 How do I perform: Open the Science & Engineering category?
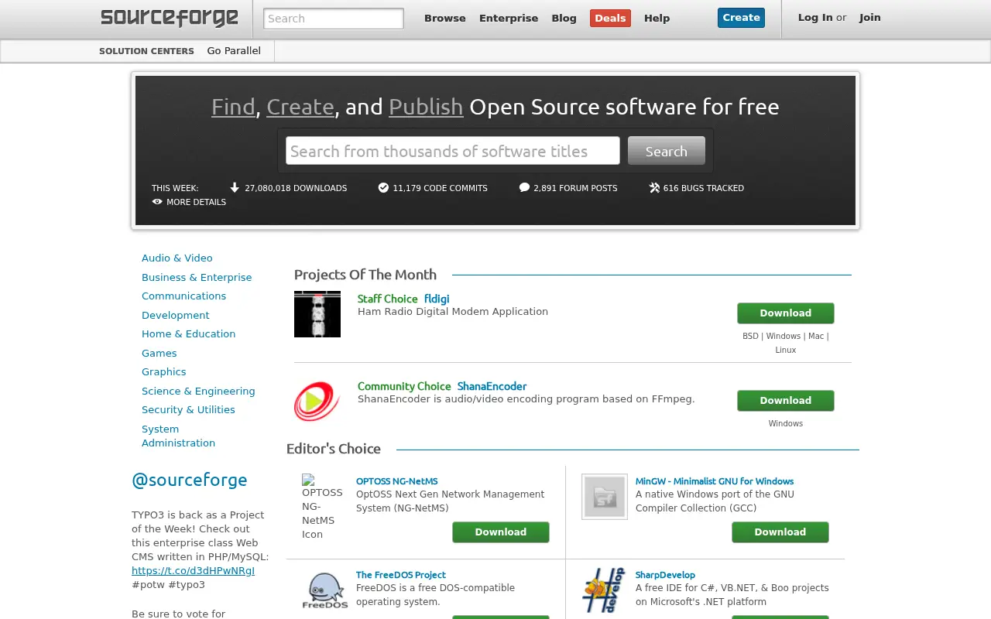198,392
